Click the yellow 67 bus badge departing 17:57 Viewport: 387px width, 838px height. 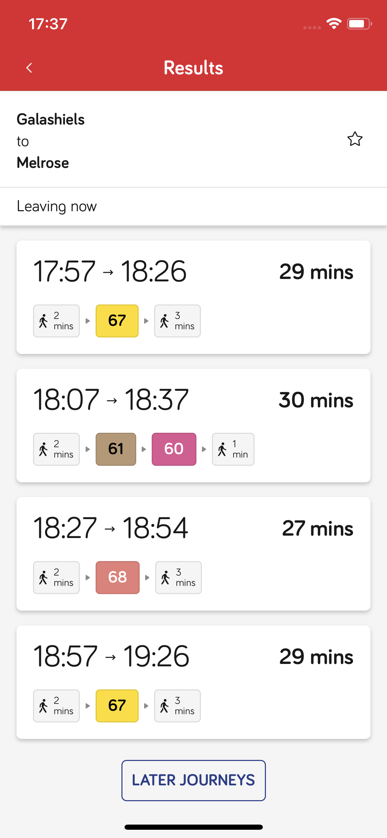[x=117, y=321]
